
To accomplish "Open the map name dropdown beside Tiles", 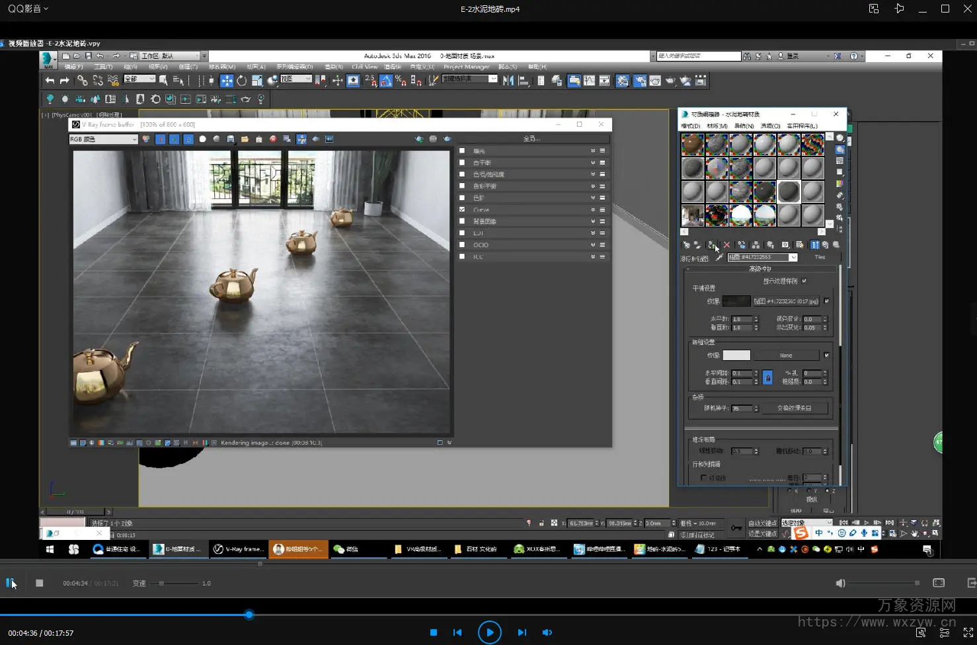I will click(x=793, y=258).
